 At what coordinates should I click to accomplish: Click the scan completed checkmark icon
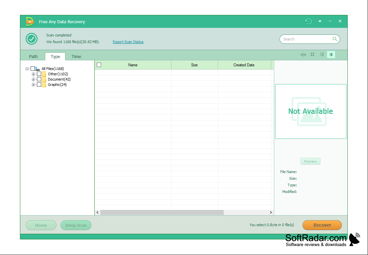tap(32, 39)
